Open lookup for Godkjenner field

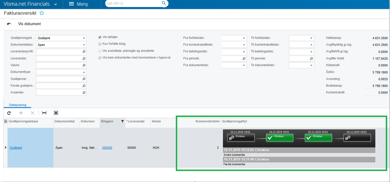click(84, 79)
